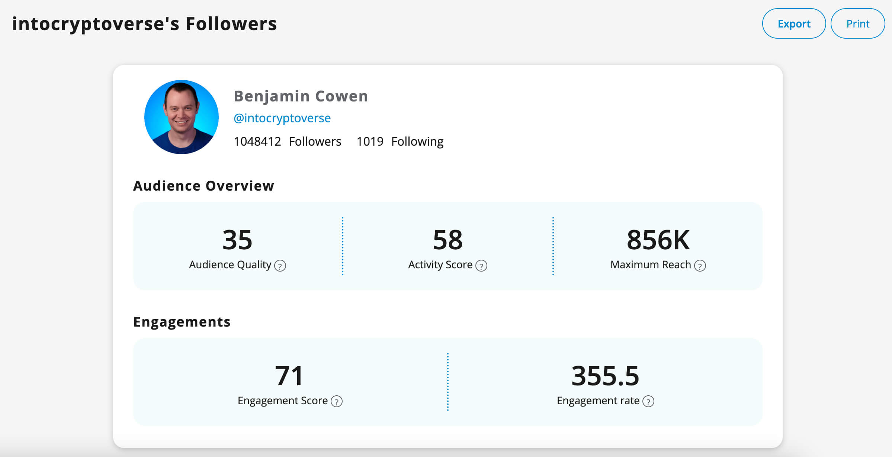Click the Activity Score question mark icon

[481, 265]
